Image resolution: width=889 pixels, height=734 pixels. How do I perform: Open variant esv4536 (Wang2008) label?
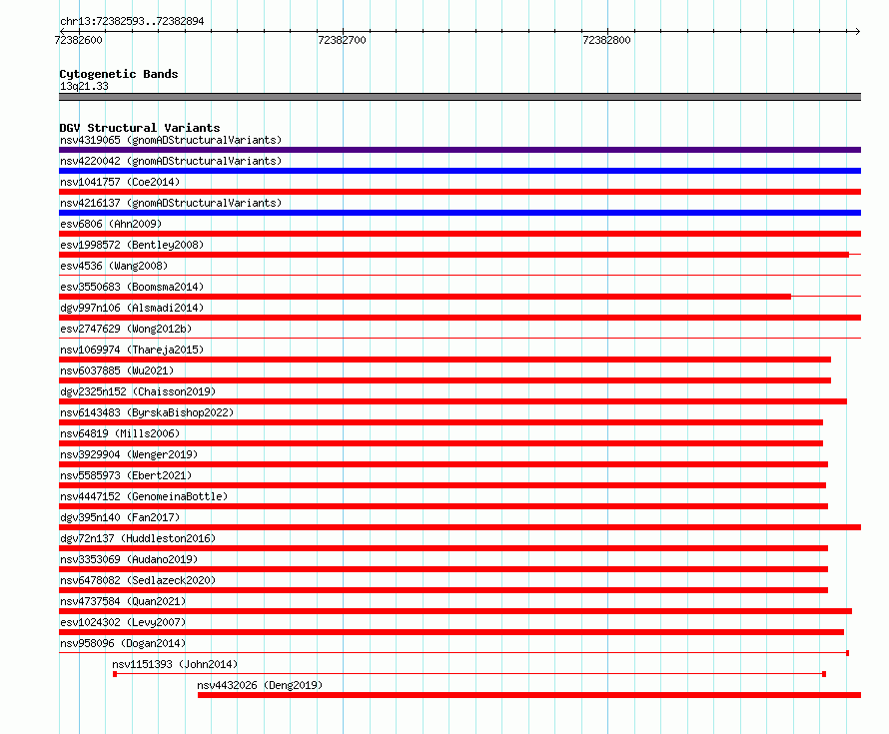point(114,266)
